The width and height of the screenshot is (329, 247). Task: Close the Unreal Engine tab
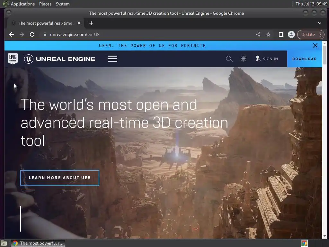[79, 23]
